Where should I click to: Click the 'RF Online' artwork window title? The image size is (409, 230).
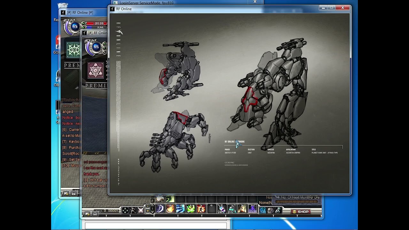[124, 9]
